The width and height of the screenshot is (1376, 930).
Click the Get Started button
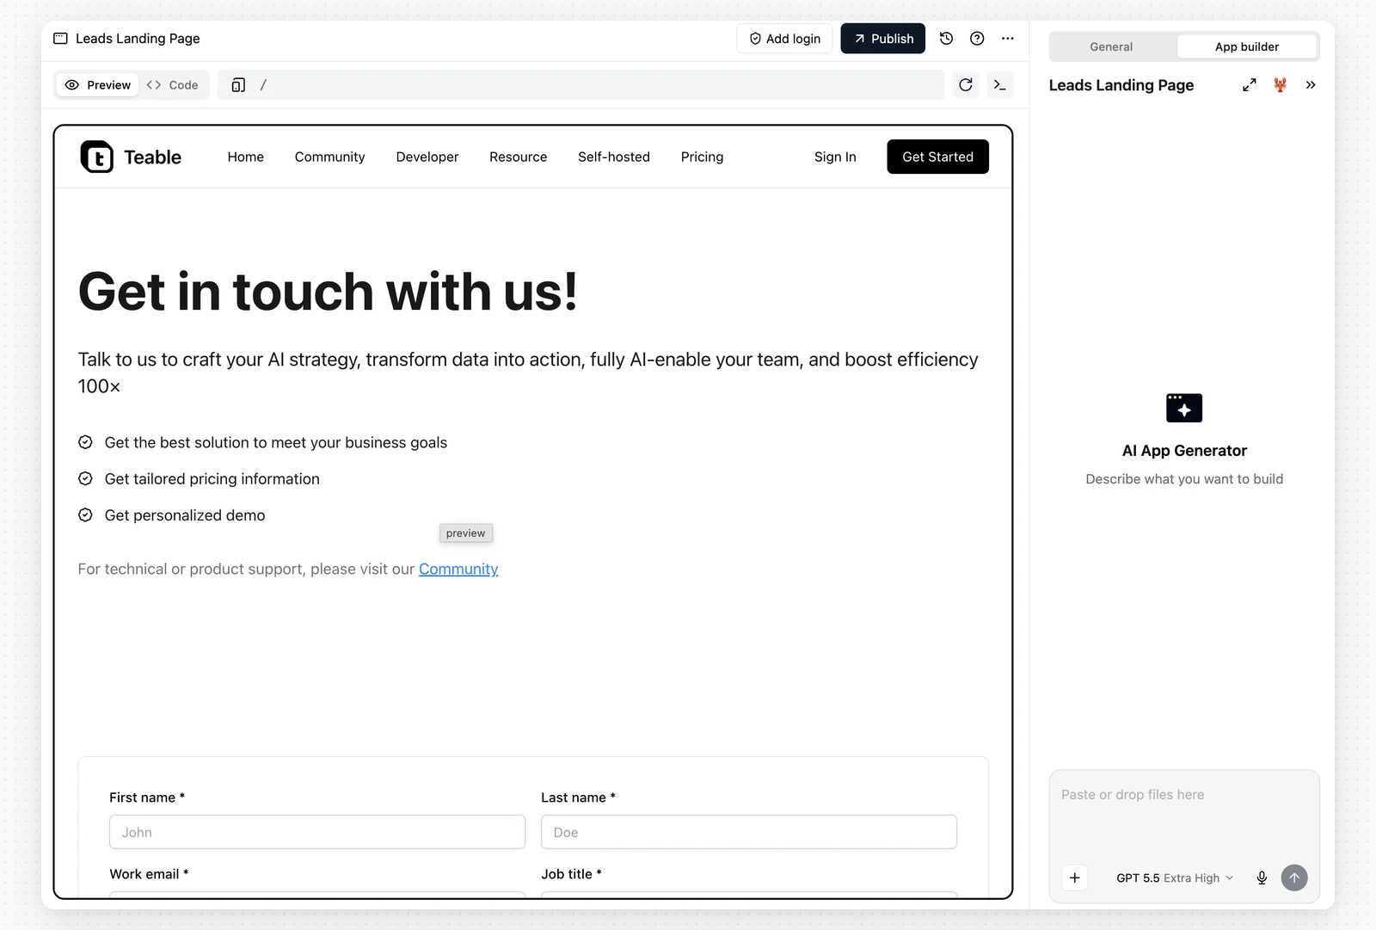click(938, 157)
